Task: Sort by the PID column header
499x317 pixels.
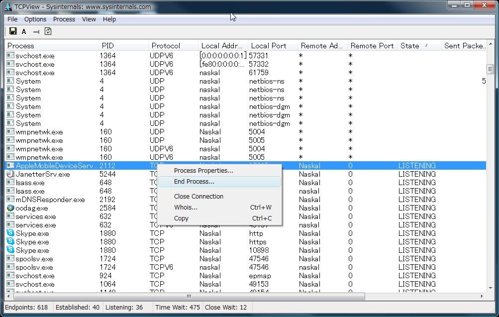Action: [x=123, y=45]
